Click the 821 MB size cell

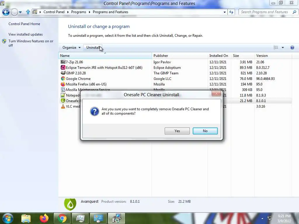tap(246, 73)
